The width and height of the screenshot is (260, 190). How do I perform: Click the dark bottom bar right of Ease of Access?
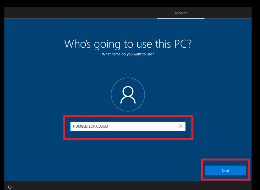pyautogui.click(x=127, y=186)
